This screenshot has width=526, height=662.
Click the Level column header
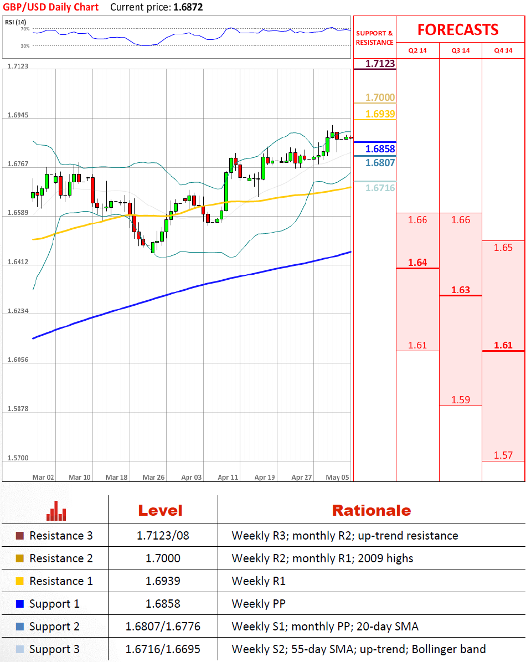pyautogui.click(x=160, y=510)
